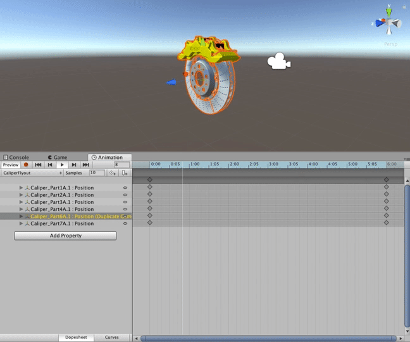Open the Curves view
The image size is (410, 342).
click(111, 338)
